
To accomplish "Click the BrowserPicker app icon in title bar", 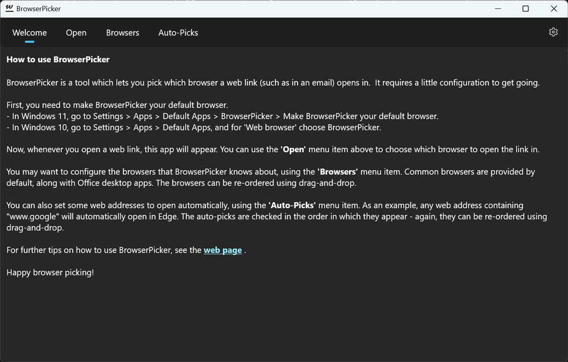I will (9, 8).
